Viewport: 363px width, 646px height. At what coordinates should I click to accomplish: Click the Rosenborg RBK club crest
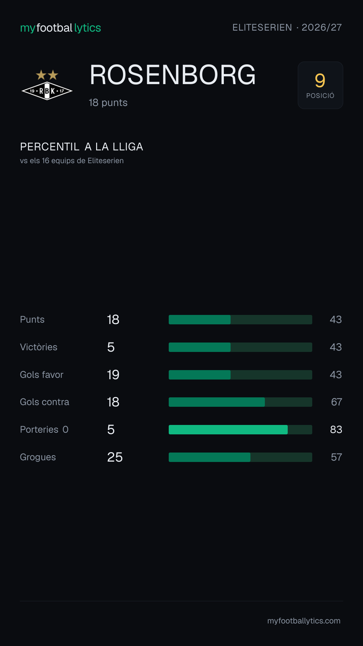click(47, 85)
